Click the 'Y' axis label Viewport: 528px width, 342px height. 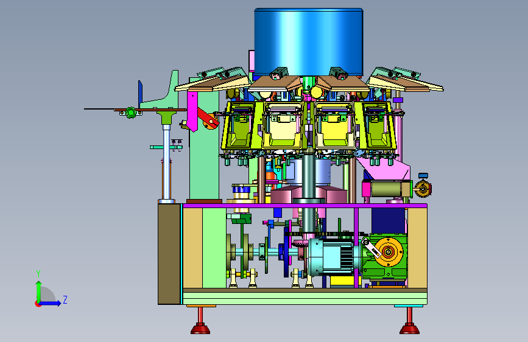click(x=38, y=273)
